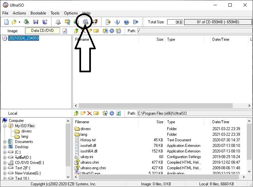Select the 20210324_234910 image node
Screen dimensions: 253x187
[24, 38]
